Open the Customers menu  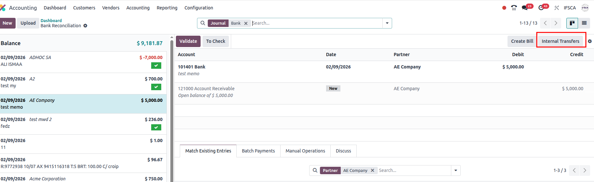click(84, 8)
